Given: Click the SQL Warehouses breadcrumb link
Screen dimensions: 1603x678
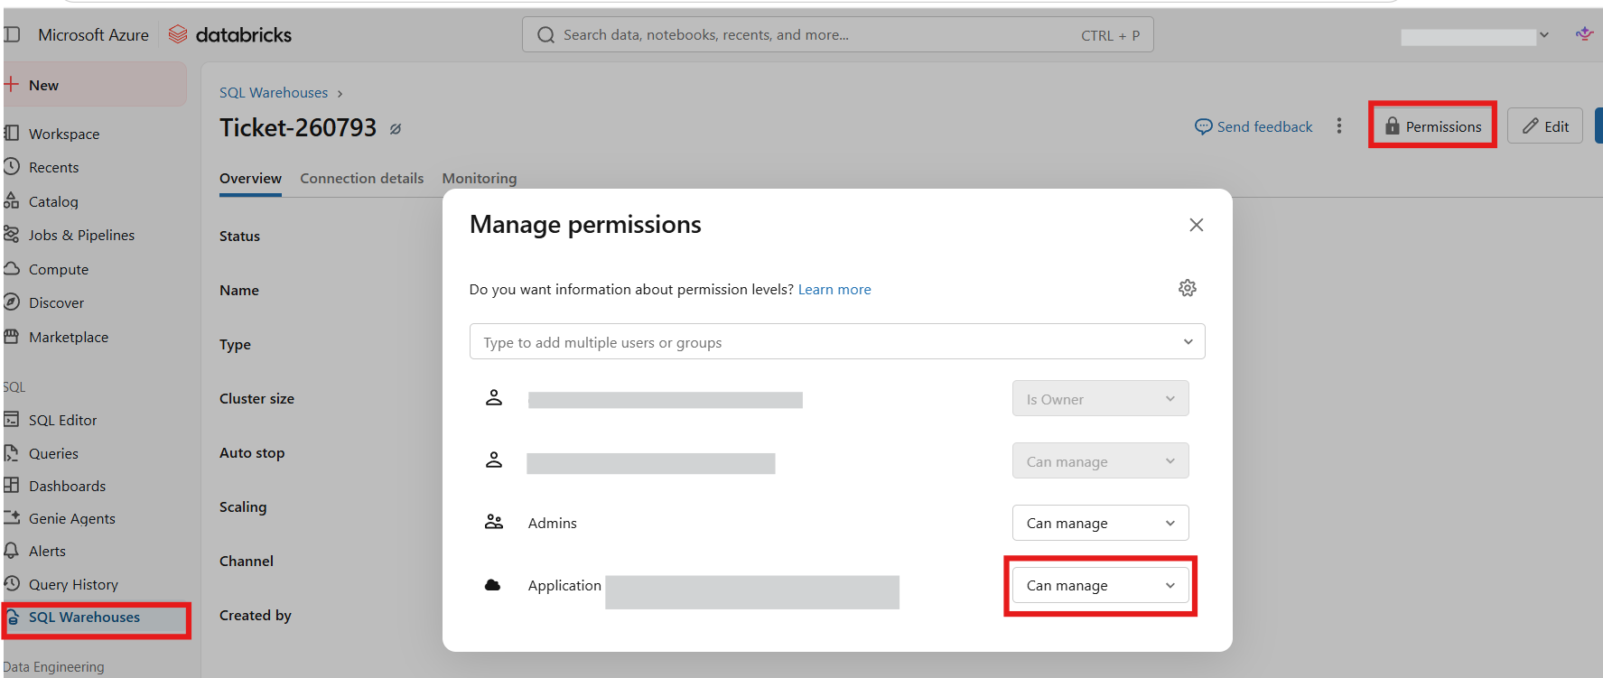Looking at the screenshot, I should pyautogui.click(x=274, y=93).
